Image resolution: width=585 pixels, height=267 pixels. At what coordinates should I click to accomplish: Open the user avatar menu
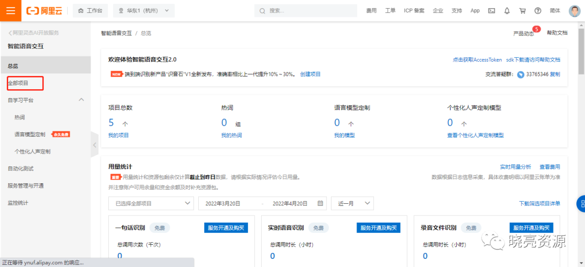click(x=575, y=11)
